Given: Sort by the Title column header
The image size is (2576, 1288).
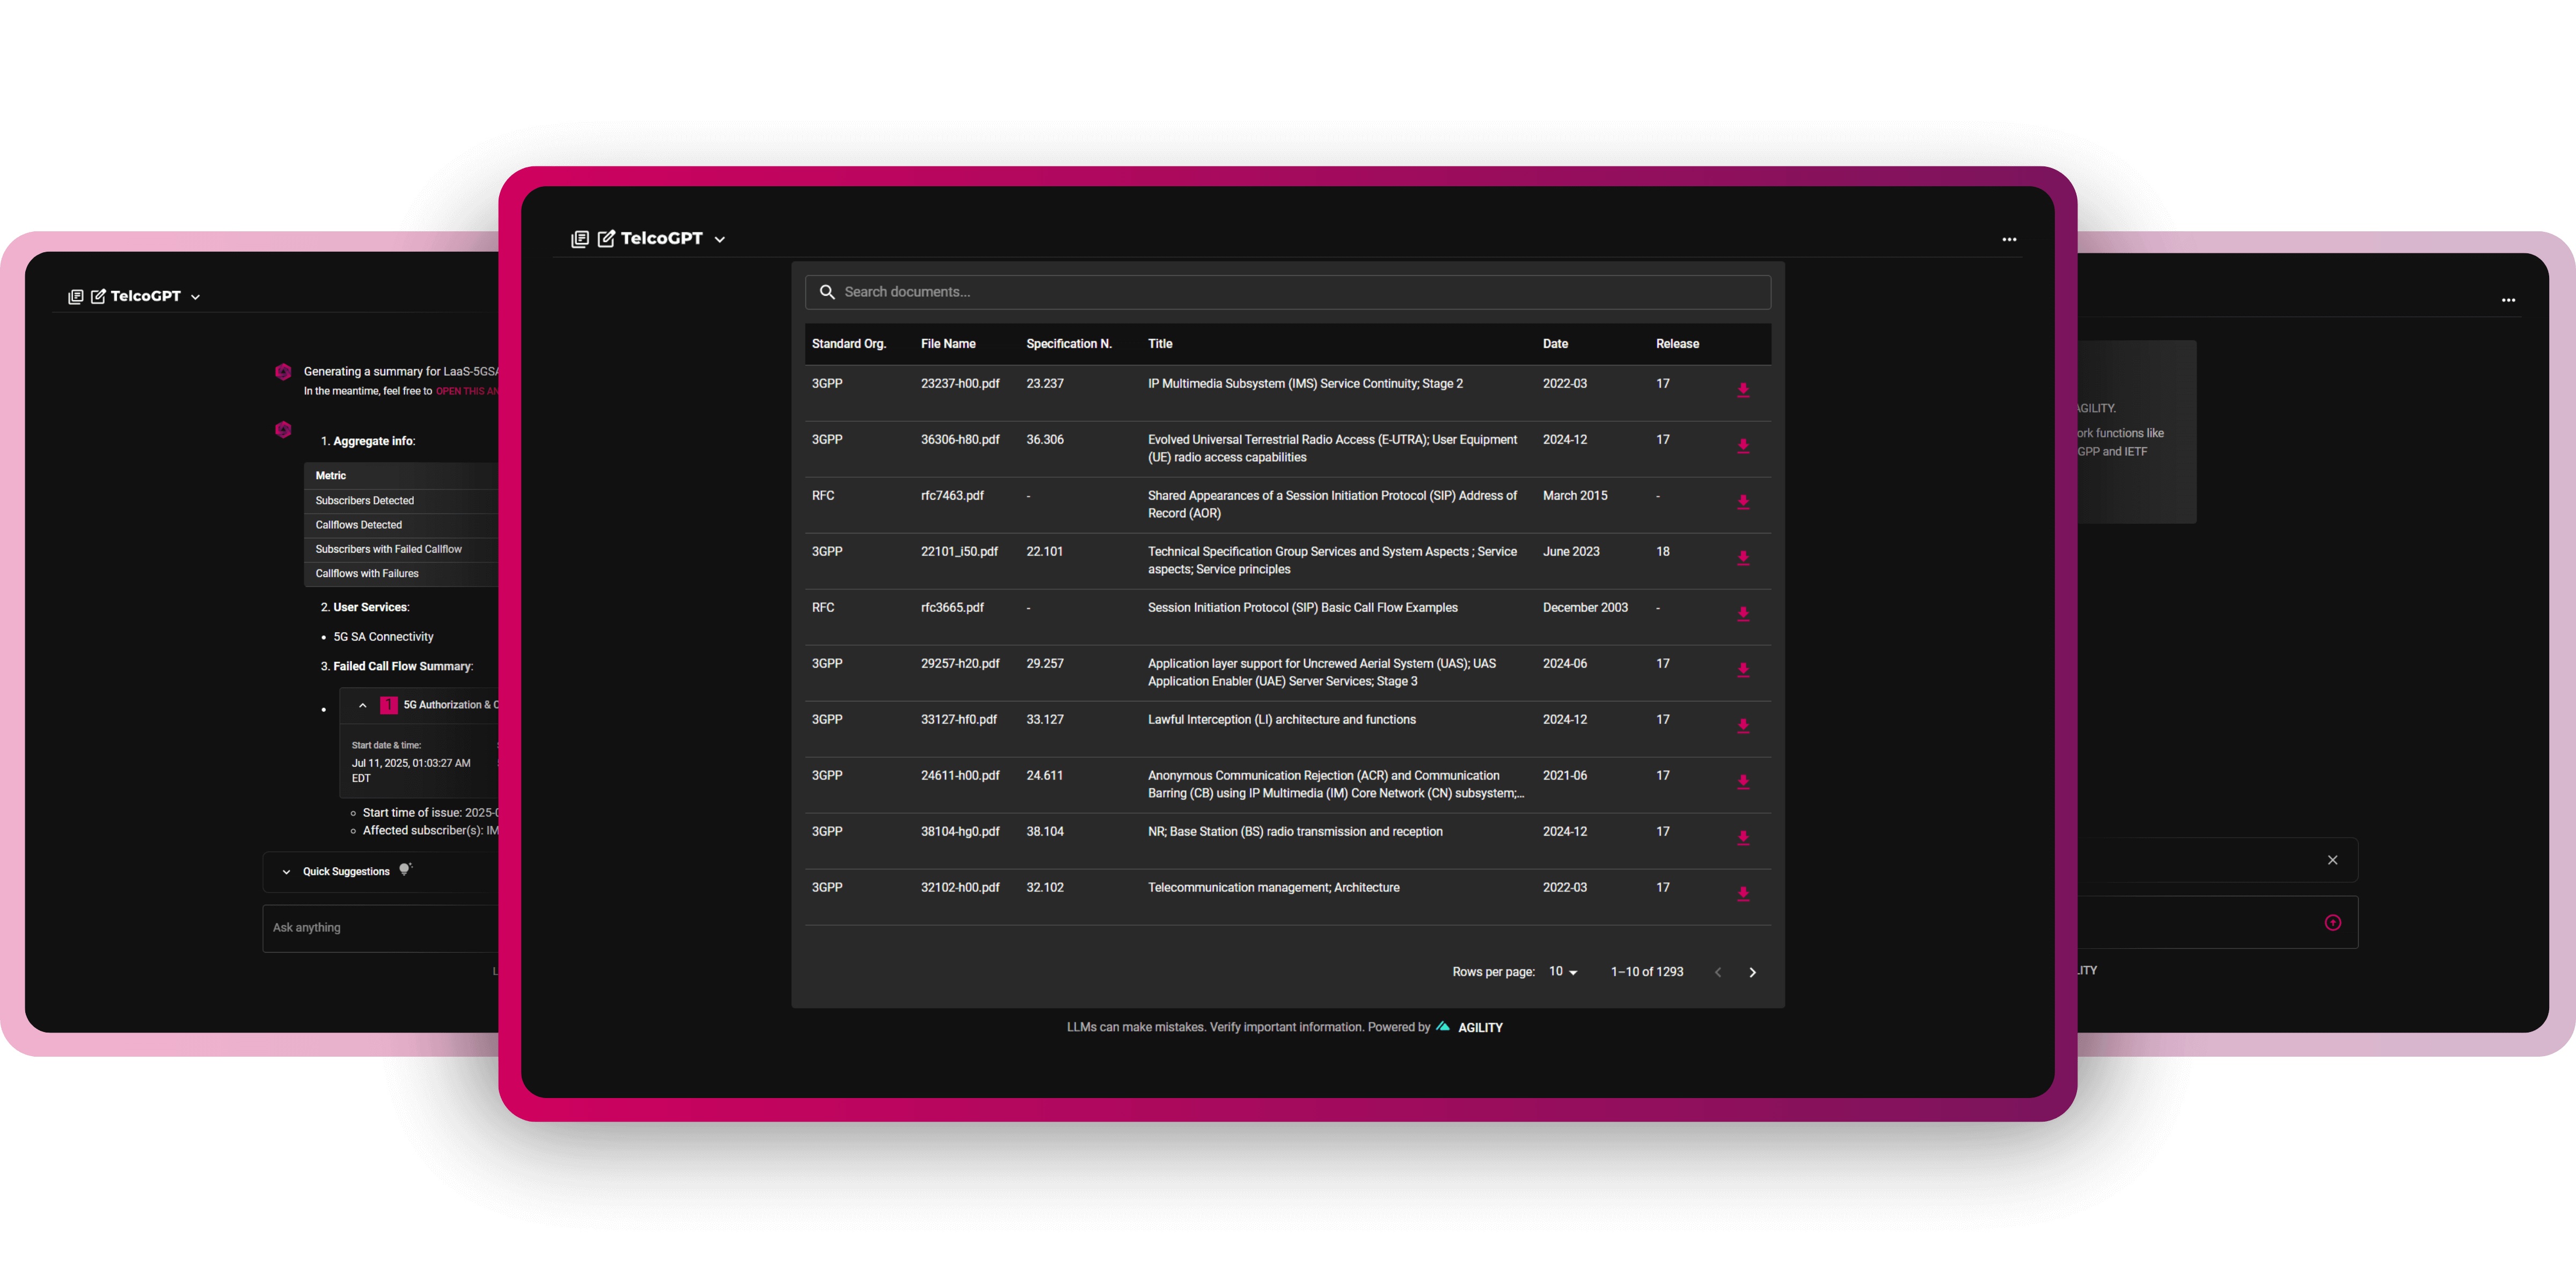Looking at the screenshot, I should (x=1160, y=344).
